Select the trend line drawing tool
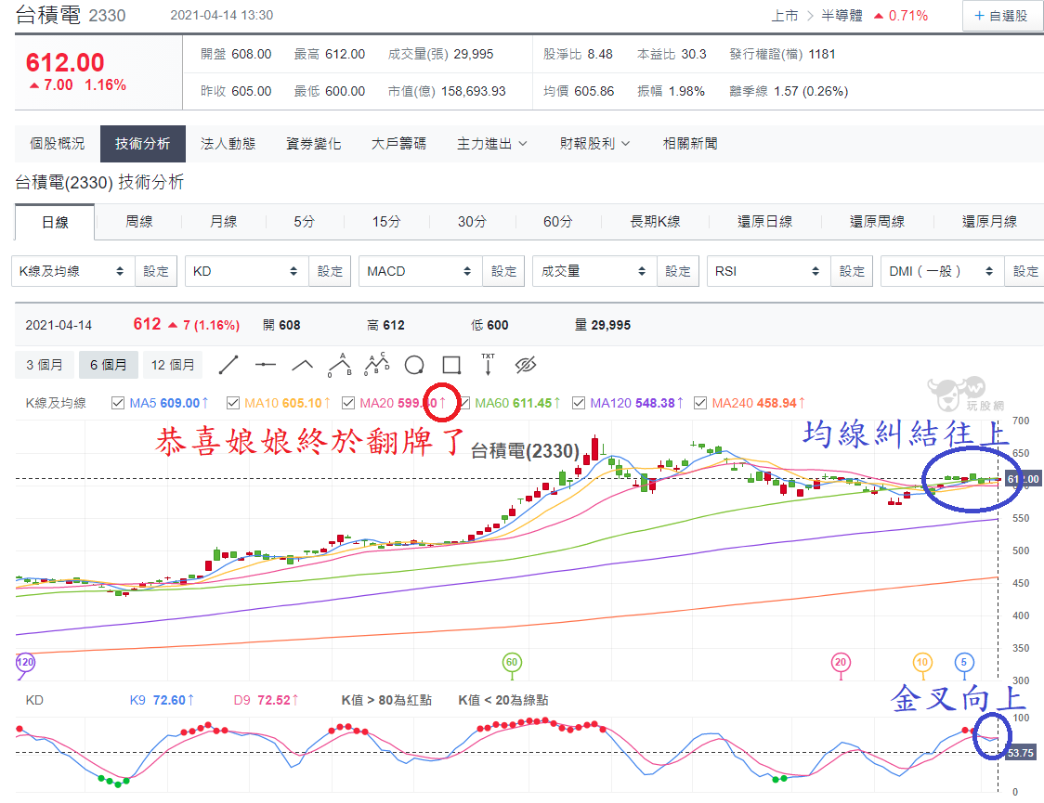 point(228,365)
